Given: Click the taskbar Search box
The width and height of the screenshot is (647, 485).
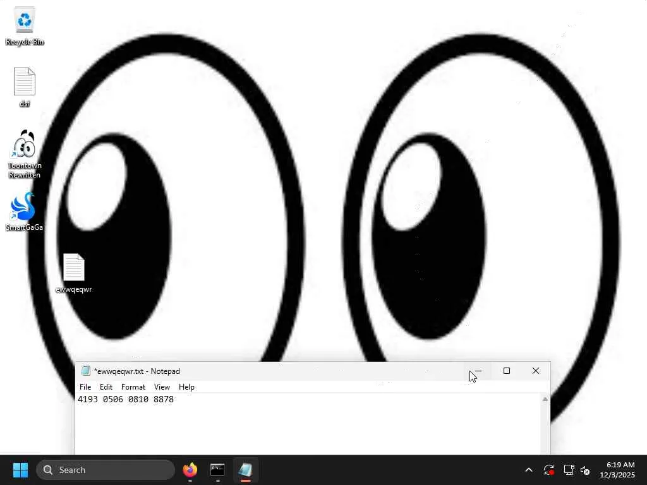Looking at the screenshot, I should click(x=106, y=470).
